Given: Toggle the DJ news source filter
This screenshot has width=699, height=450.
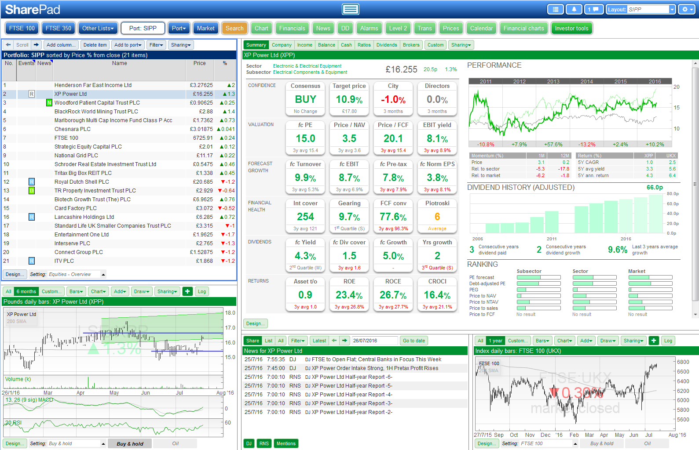Looking at the screenshot, I should pyautogui.click(x=249, y=443).
